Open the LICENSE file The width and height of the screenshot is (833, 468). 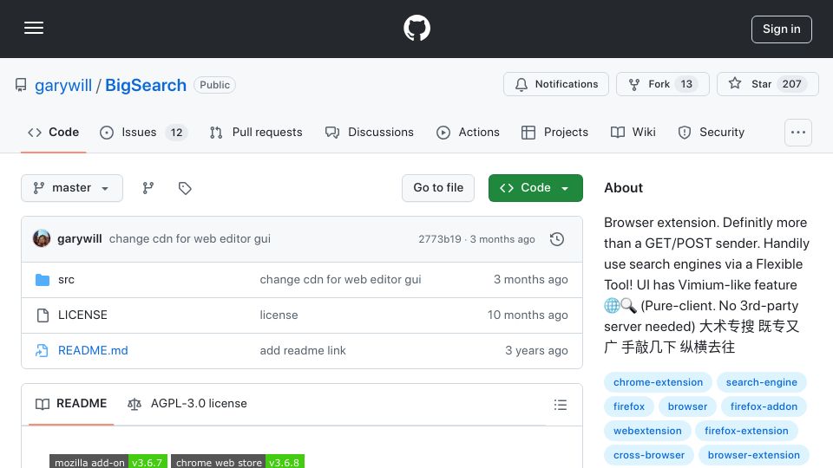click(83, 315)
